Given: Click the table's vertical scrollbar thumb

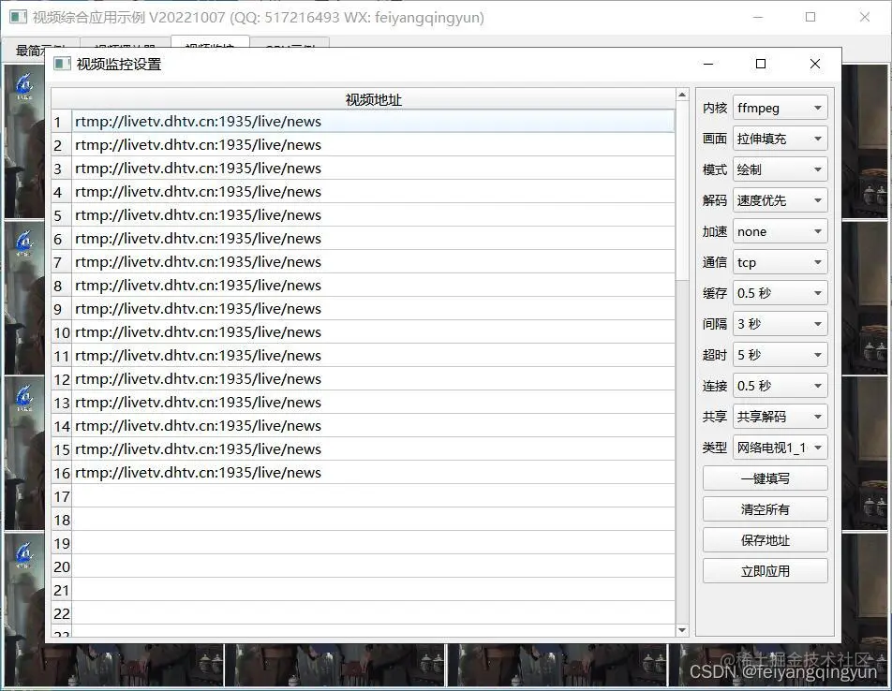Looking at the screenshot, I should point(682,190).
